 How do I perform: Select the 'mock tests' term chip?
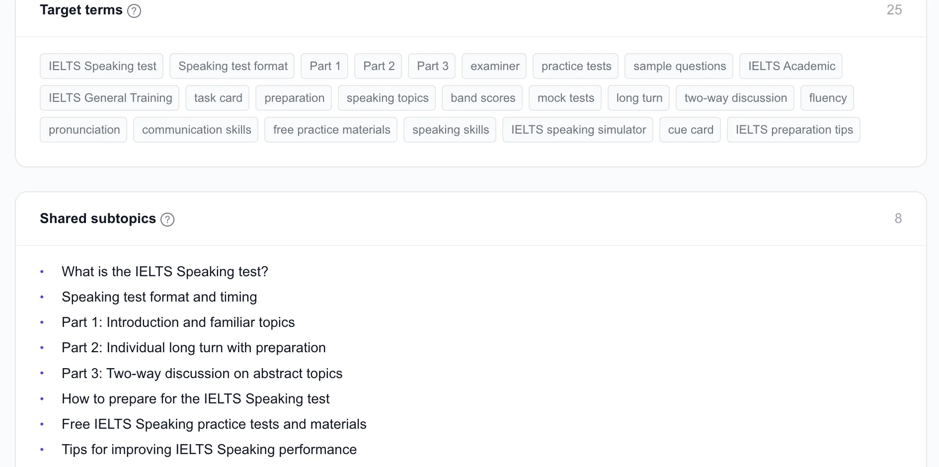[565, 98]
